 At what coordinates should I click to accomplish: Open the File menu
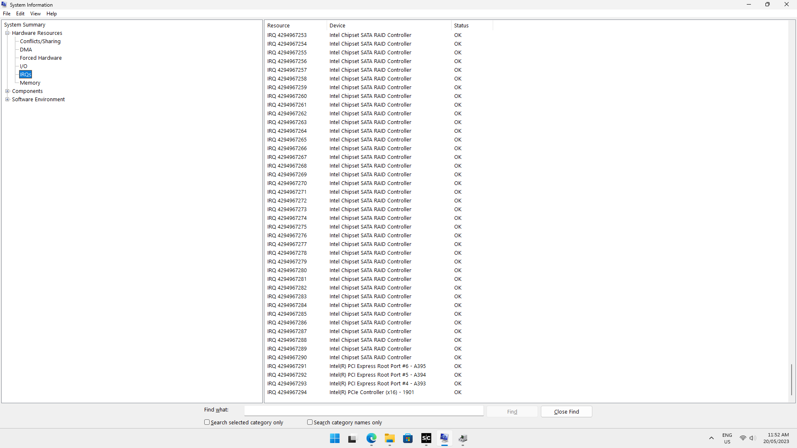[7, 14]
